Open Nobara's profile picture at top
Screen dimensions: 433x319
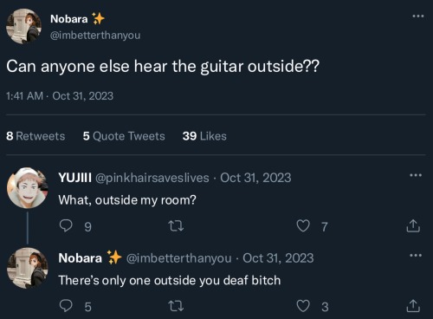pyautogui.click(x=23, y=26)
